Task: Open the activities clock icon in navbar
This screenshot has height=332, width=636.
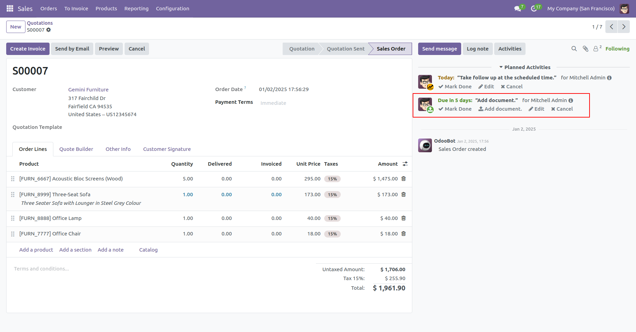Action: coord(534,9)
